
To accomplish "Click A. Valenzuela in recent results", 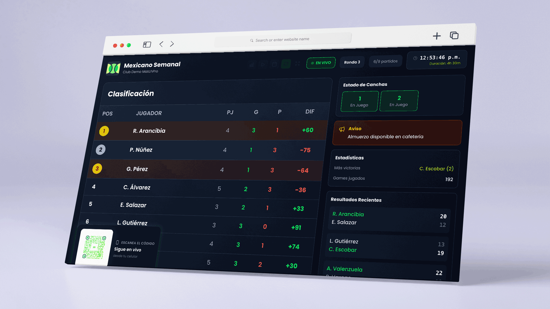I will point(344,269).
